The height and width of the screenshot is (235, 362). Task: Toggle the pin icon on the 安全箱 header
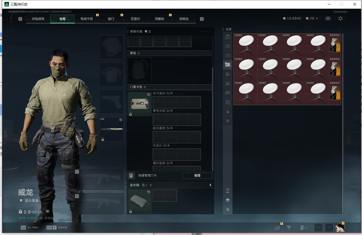210,185
